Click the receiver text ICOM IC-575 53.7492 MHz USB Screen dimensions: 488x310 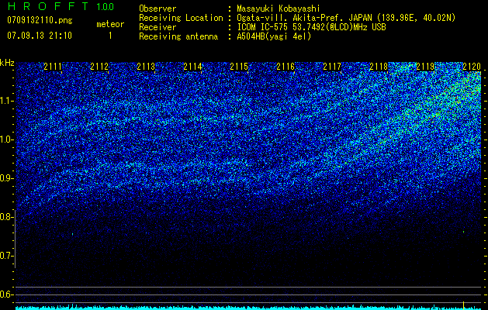[x=311, y=27]
